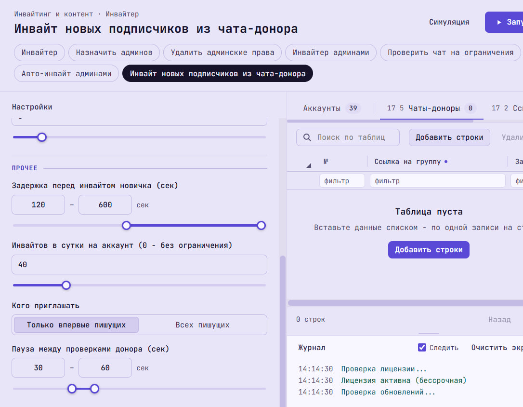Focus the daily invites field showing 40
Image resolution: width=523 pixels, height=407 pixels.
click(140, 264)
